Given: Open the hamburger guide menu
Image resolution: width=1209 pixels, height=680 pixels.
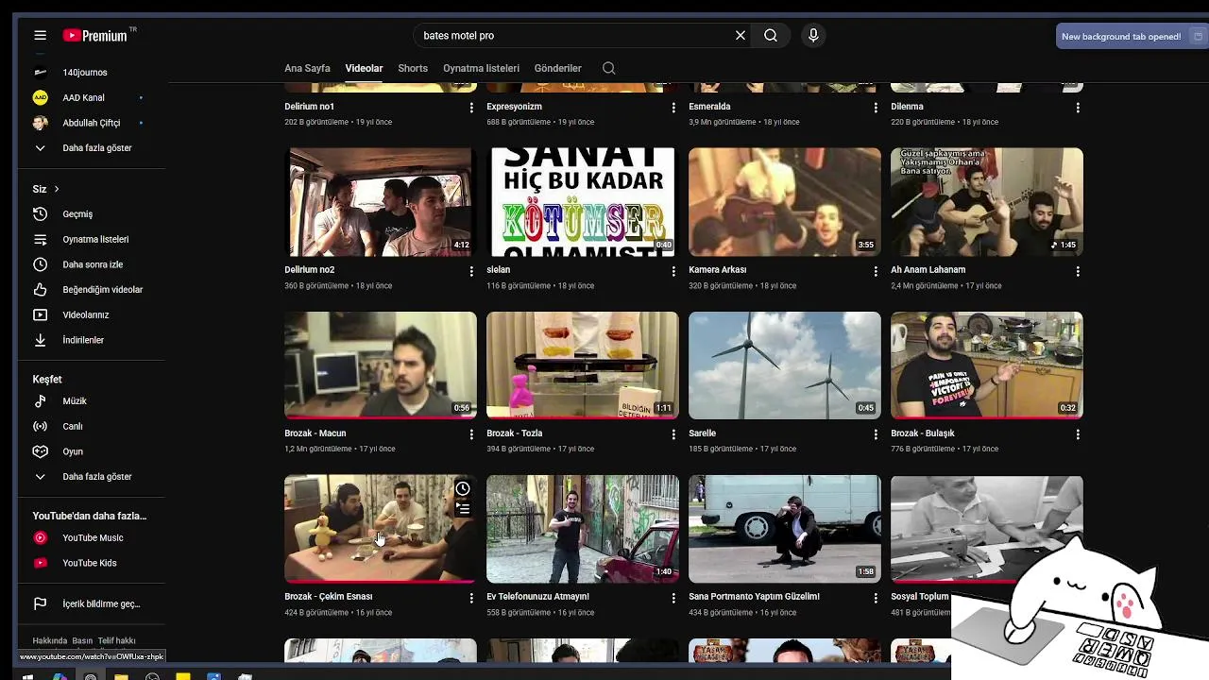Looking at the screenshot, I should click(40, 35).
